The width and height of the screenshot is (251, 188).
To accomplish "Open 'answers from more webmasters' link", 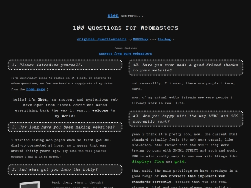I will click(125, 54).
